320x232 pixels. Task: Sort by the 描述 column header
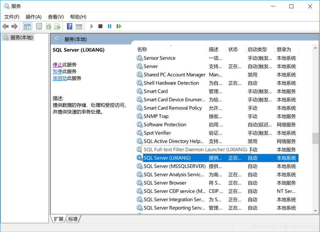point(216,49)
